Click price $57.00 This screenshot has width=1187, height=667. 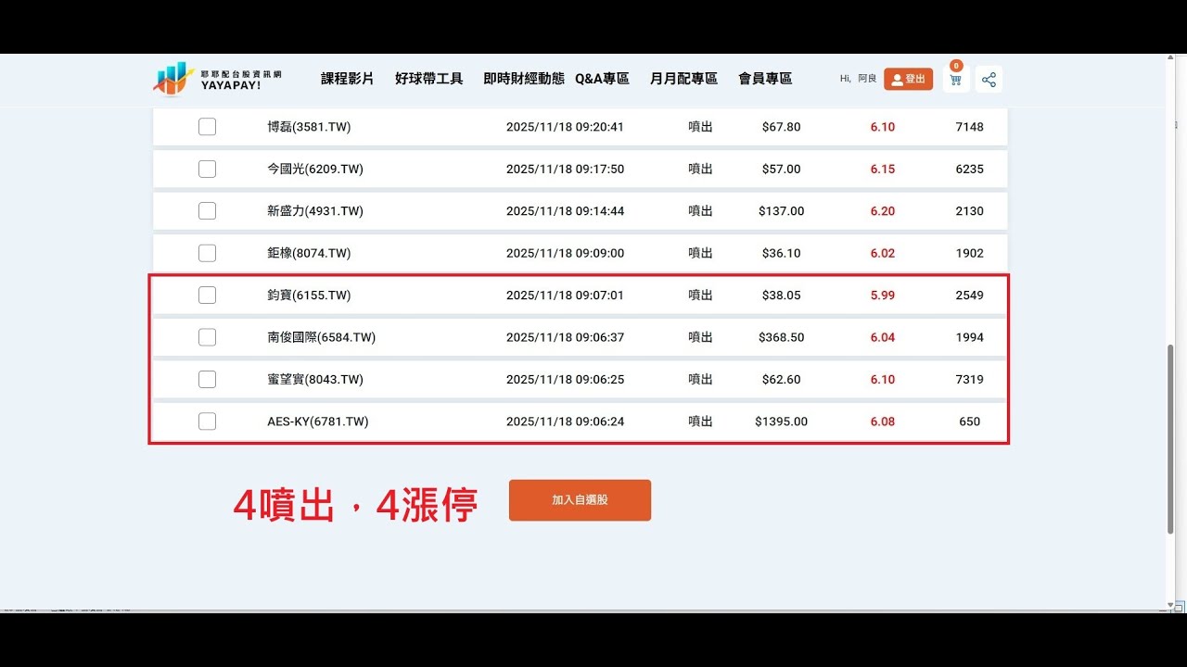click(x=781, y=169)
